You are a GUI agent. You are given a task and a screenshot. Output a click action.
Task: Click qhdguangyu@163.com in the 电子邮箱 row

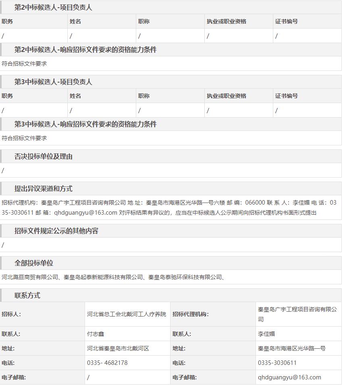pyautogui.click(x=289, y=377)
